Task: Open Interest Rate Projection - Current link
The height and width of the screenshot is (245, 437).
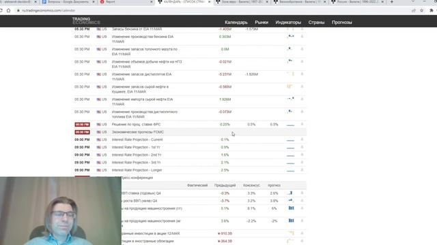Action: (137, 140)
